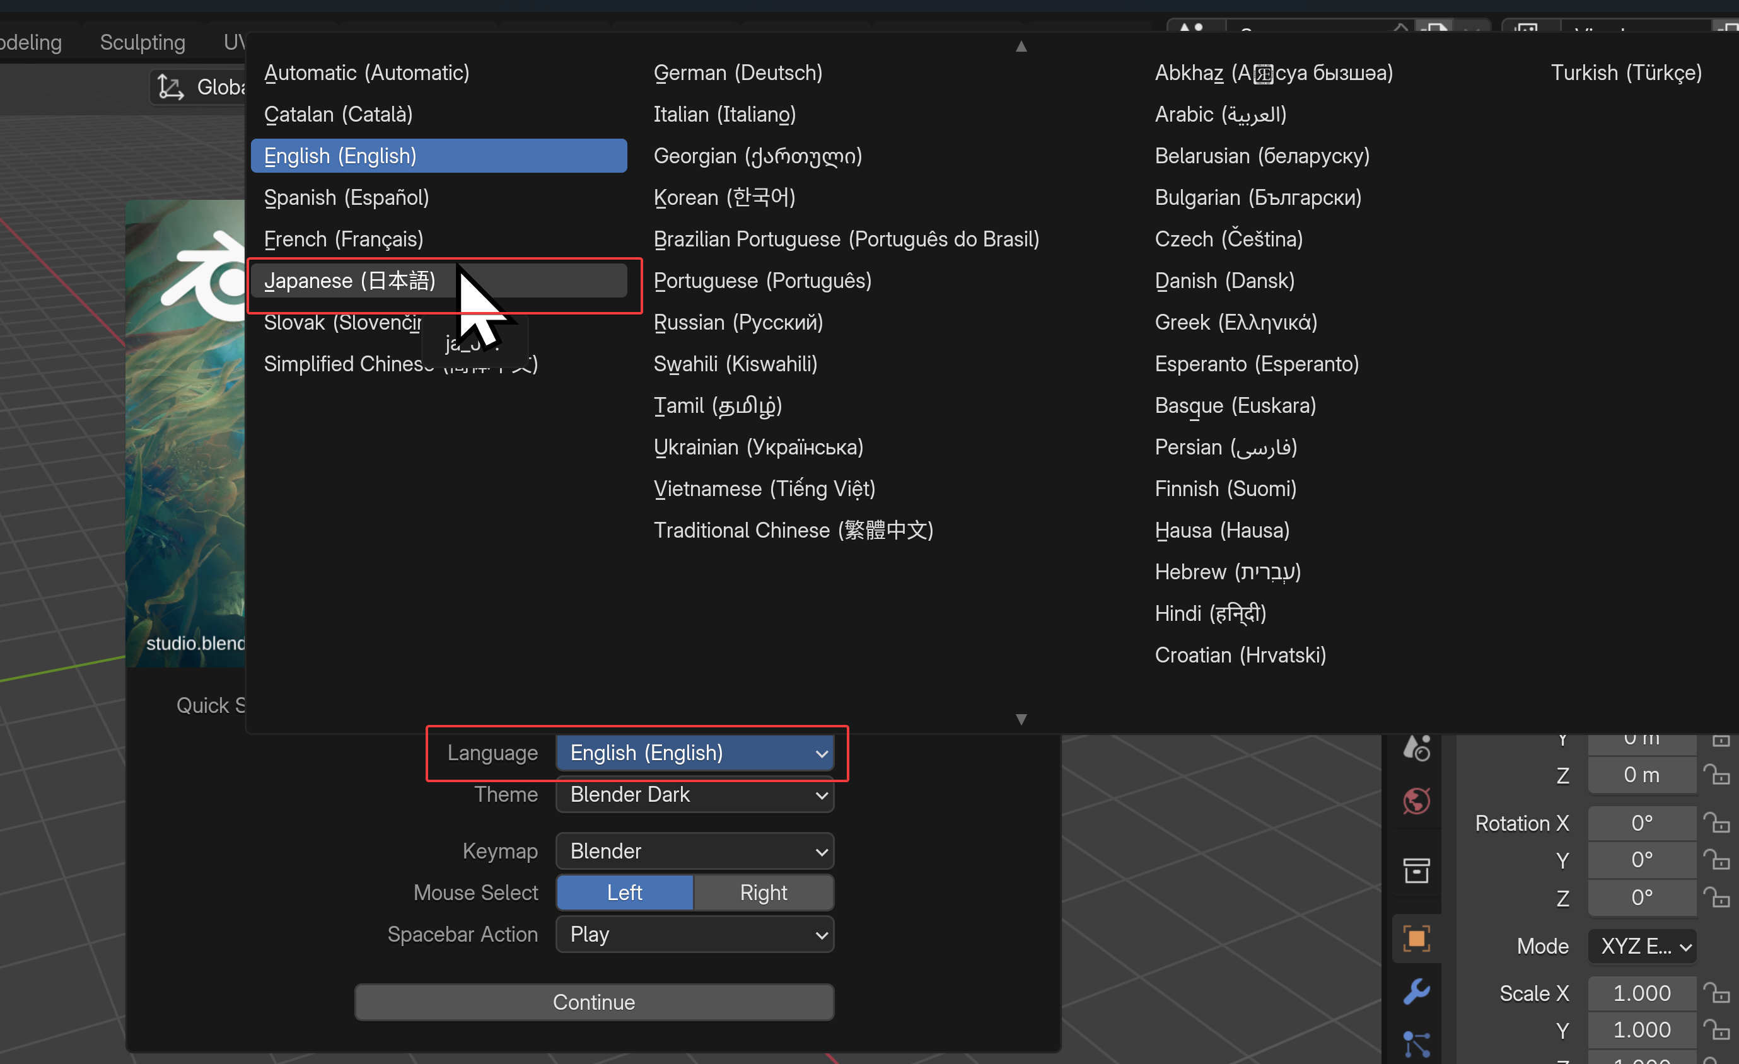Screen dimensions: 1739x1064
Task: Click the scroll-up arrow of the language list
Action: (1021, 47)
